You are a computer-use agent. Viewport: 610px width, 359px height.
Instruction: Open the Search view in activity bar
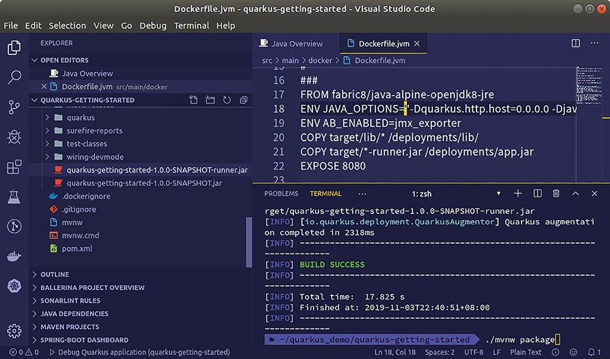(x=14, y=77)
